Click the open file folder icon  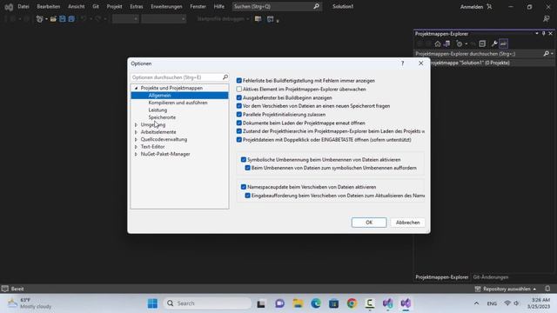tap(53, 19)
